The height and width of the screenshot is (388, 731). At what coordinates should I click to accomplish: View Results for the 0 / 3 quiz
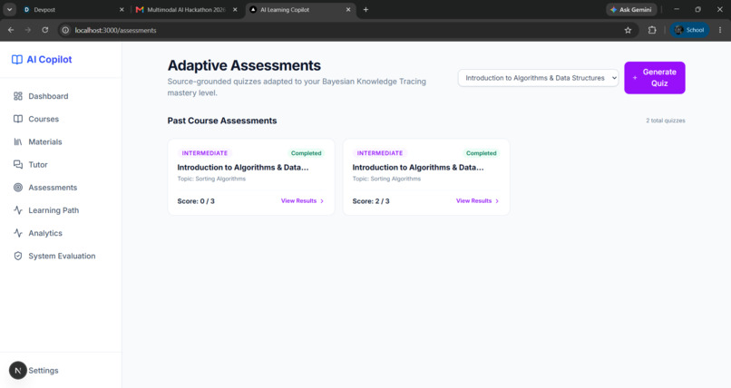click(302, 200)
